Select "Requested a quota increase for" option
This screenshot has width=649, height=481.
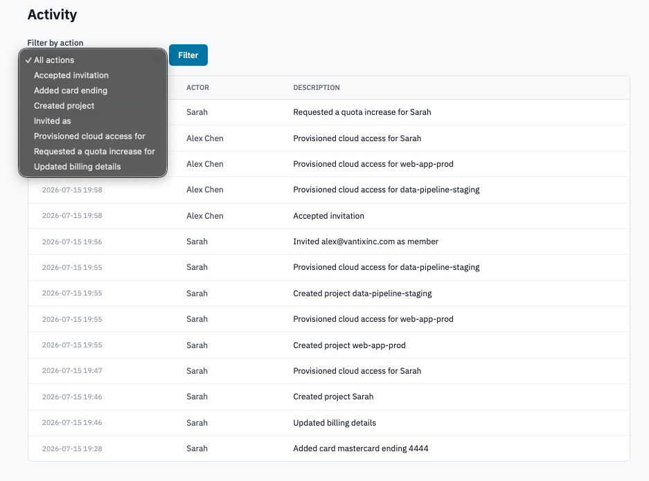pyautogui.click(x=93, y=152)
